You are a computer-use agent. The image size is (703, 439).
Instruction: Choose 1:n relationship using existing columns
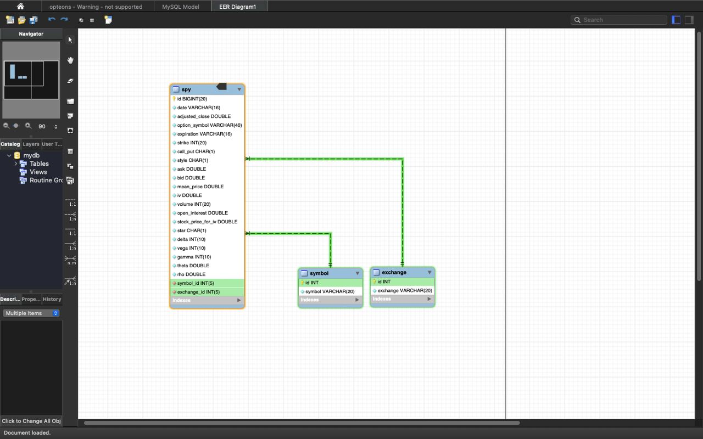click(70, 280)
